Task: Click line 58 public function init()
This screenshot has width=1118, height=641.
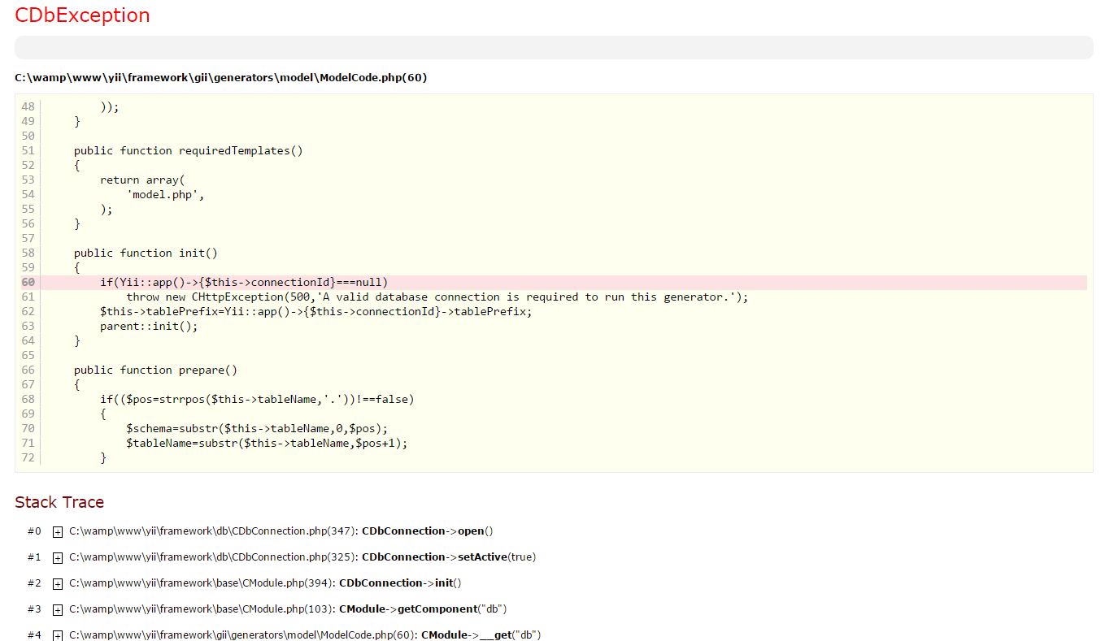Action: 146,253
